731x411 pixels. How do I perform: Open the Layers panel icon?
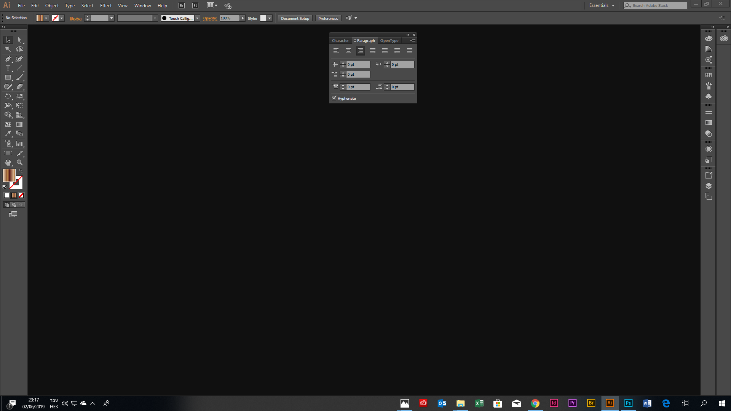(709, 186)
